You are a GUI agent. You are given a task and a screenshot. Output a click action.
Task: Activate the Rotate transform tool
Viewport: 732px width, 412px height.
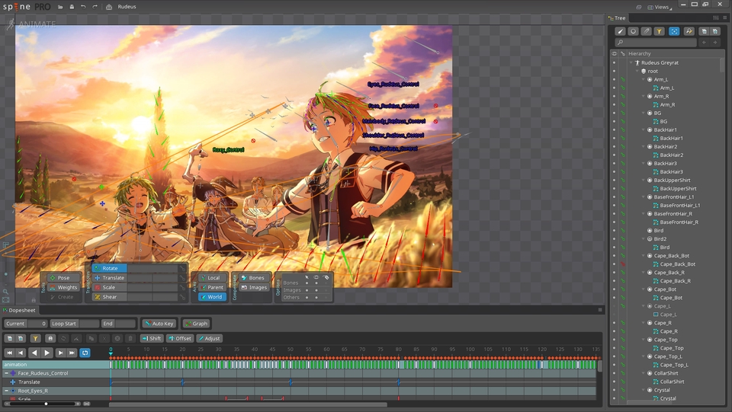click(110, 269)
